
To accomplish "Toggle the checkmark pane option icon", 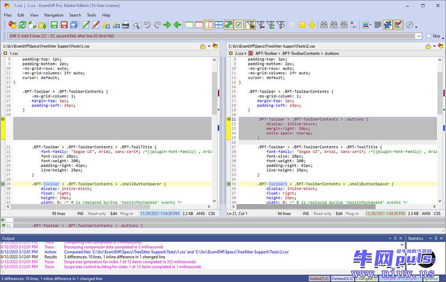I will (239, 25).
